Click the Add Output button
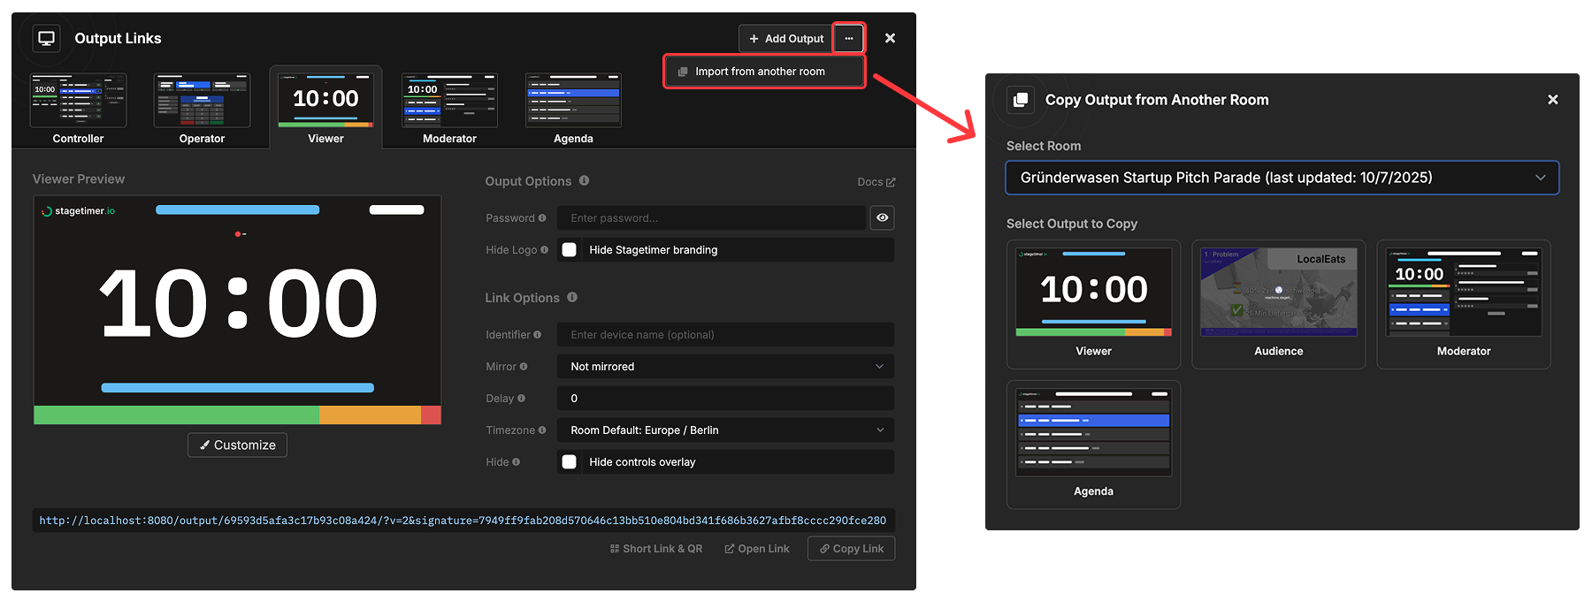The image size is (1592, 601). (x=785, y=38)
